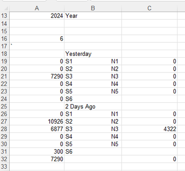Viewport: 185px width, 171px height.
Task: Select cell C23 showing 0
Action: click(149, 92)
